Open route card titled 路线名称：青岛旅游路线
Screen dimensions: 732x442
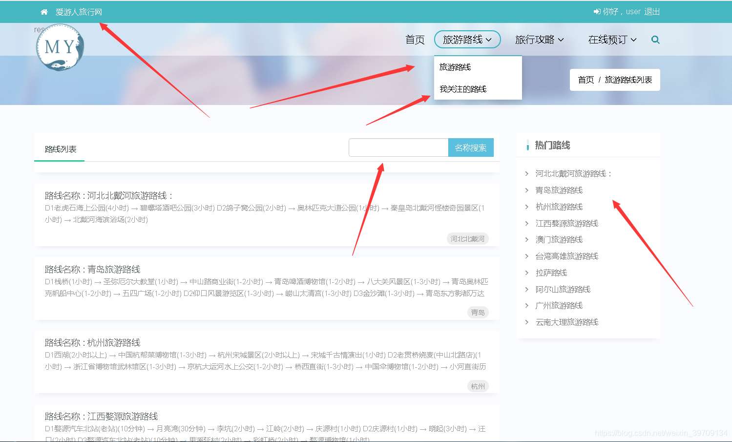(92, 269)
